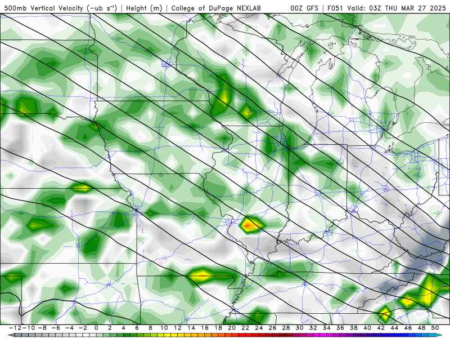Click the '46' value on color scale
This screenshot has height=338, width=450.
(x=408, y=328)
